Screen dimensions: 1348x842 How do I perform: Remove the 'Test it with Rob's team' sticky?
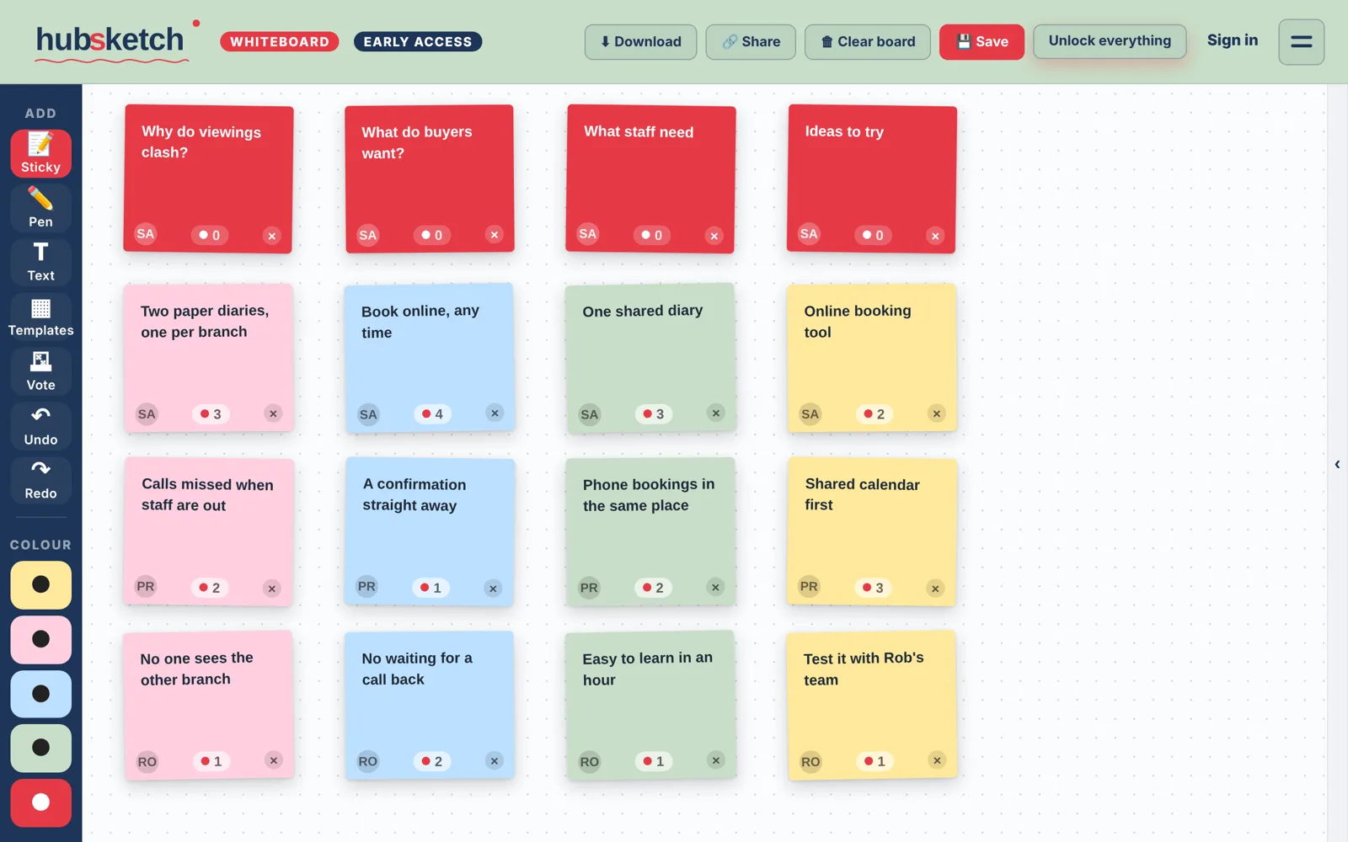936,760
